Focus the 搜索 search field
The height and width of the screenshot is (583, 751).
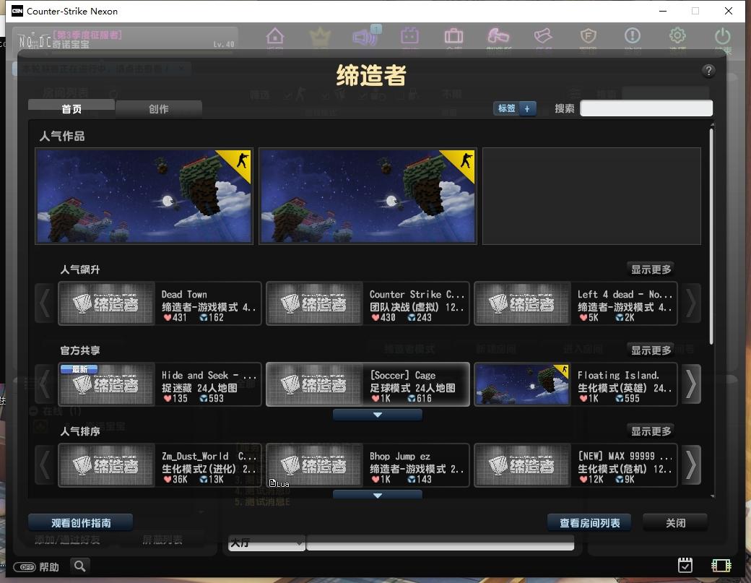coord(646,108)
